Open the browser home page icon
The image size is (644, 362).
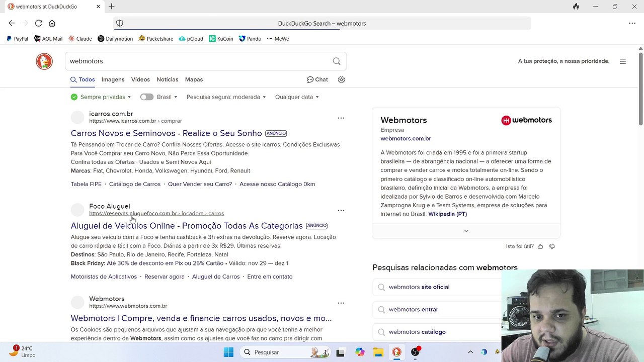52,23
